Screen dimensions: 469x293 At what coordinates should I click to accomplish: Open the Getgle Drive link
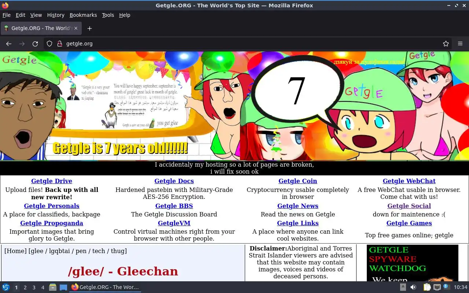coord(52,181)
